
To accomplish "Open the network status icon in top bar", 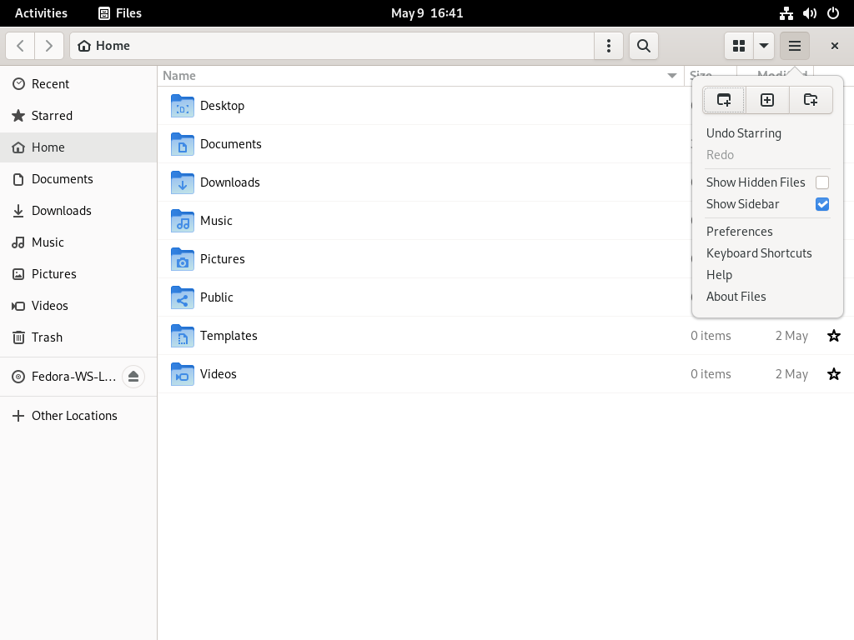I will (x=786, y=13).
